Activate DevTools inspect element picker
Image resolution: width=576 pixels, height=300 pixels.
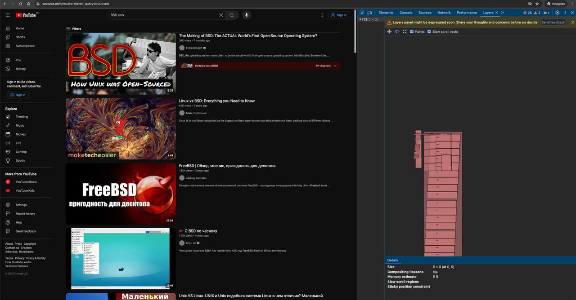click(362, 13)
